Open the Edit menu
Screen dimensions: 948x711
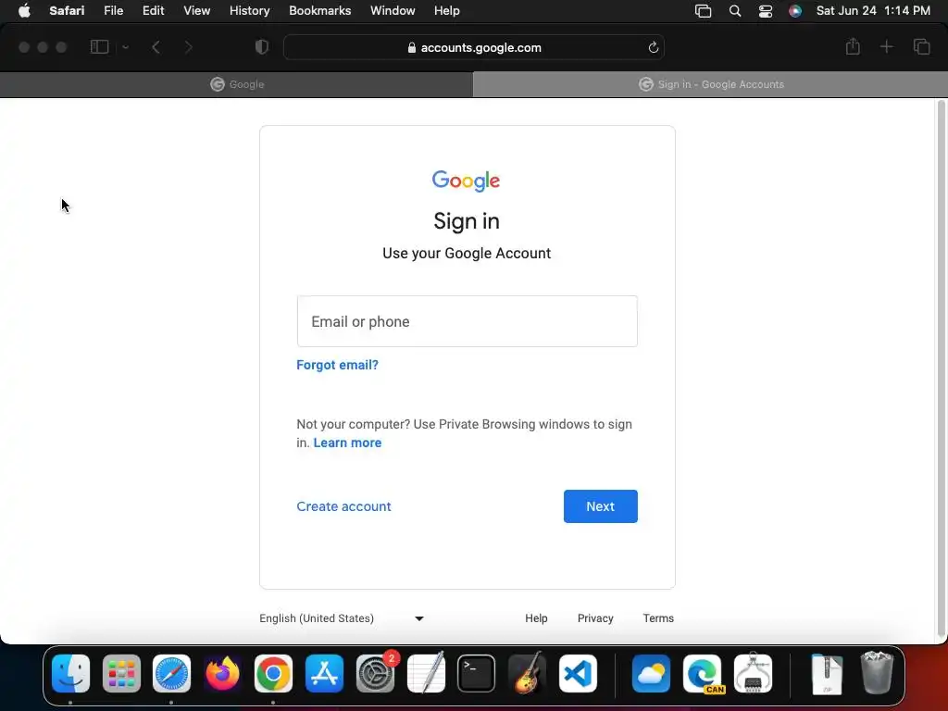pyautogui.click(x=153, y=11)
